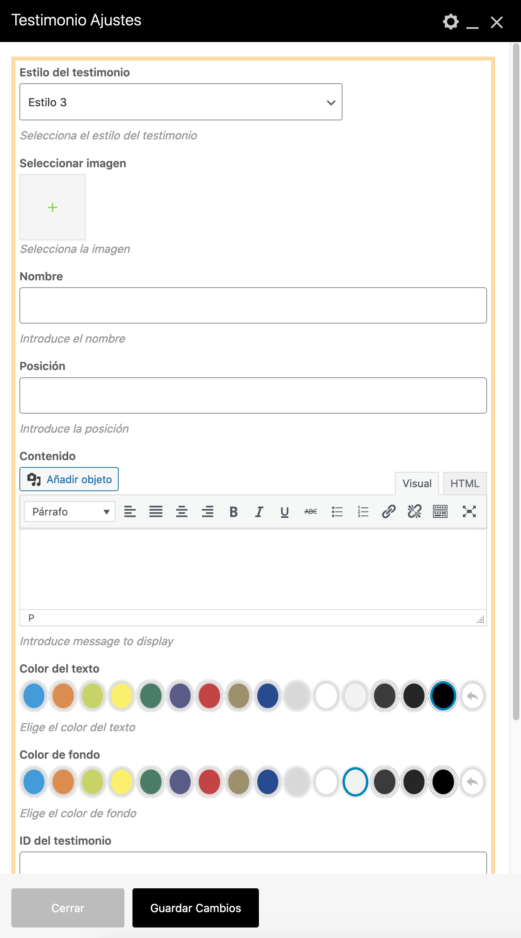Toggle strikethrough formatting
Screen dimensions: 521x938
coord(311,512)
